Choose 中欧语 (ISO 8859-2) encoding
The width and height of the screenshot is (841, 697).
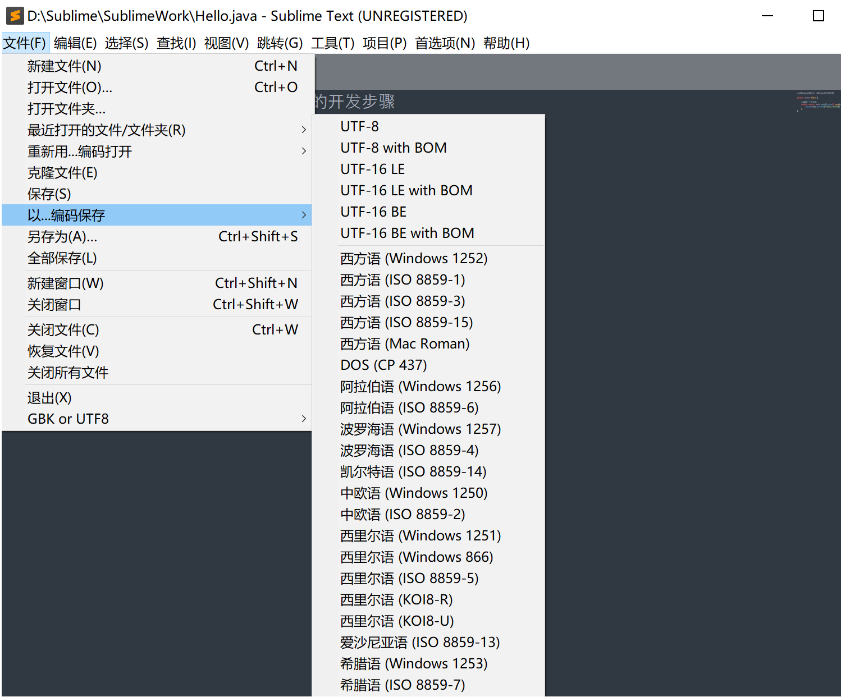coord(428,515)
